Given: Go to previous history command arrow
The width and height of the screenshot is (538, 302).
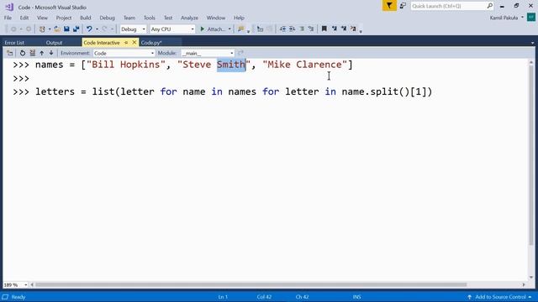Looking at the screenshot, I should pos(41,53).
